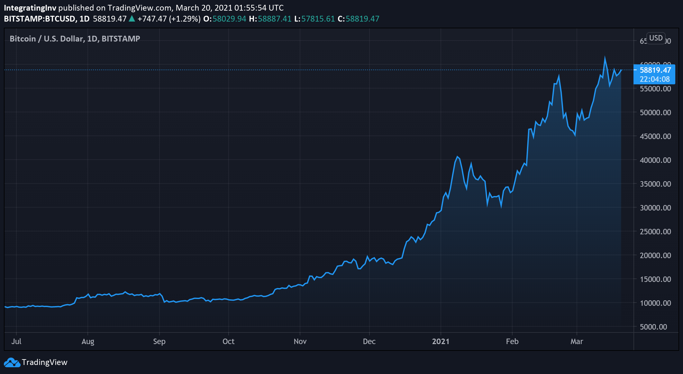Click the TradingView text link

point(44,362)
